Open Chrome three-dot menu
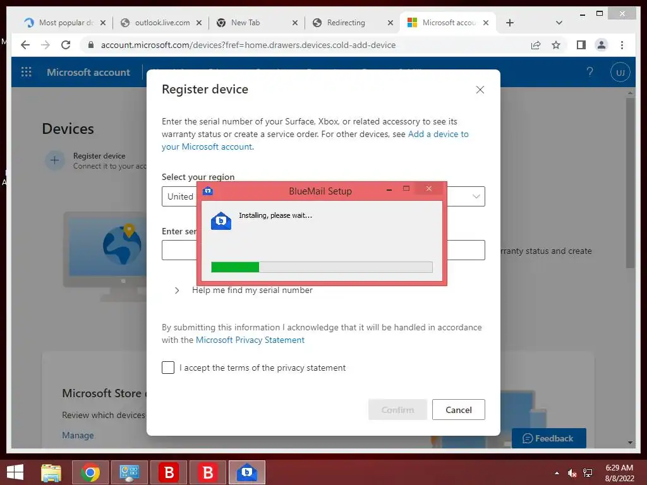Image resolution: width=647 pixels, height=485 pixels. (x=622, y=45)
